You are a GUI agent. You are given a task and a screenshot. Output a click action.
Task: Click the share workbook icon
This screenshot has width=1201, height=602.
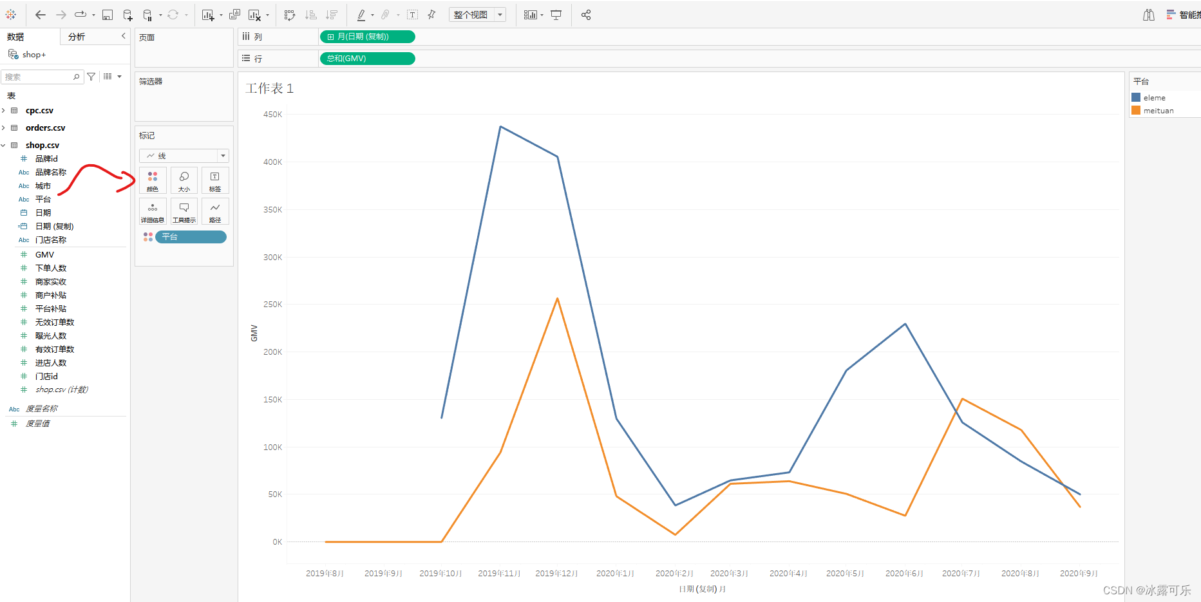point(586,15)
